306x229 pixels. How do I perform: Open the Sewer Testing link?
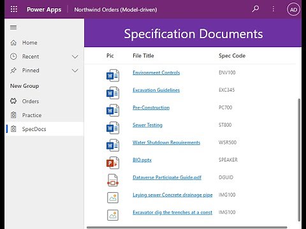[x=147, y=125]
